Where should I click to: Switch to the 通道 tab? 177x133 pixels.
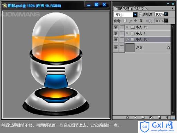[x=130, y=9]
